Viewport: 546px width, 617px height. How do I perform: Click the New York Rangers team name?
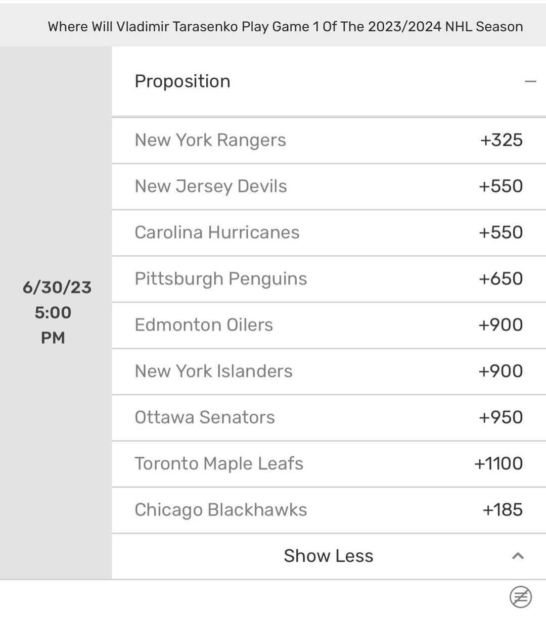point(210,140)
